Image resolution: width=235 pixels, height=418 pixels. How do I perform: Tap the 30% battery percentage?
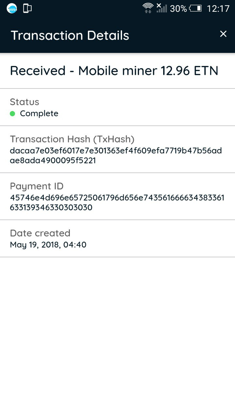(178, 8)
